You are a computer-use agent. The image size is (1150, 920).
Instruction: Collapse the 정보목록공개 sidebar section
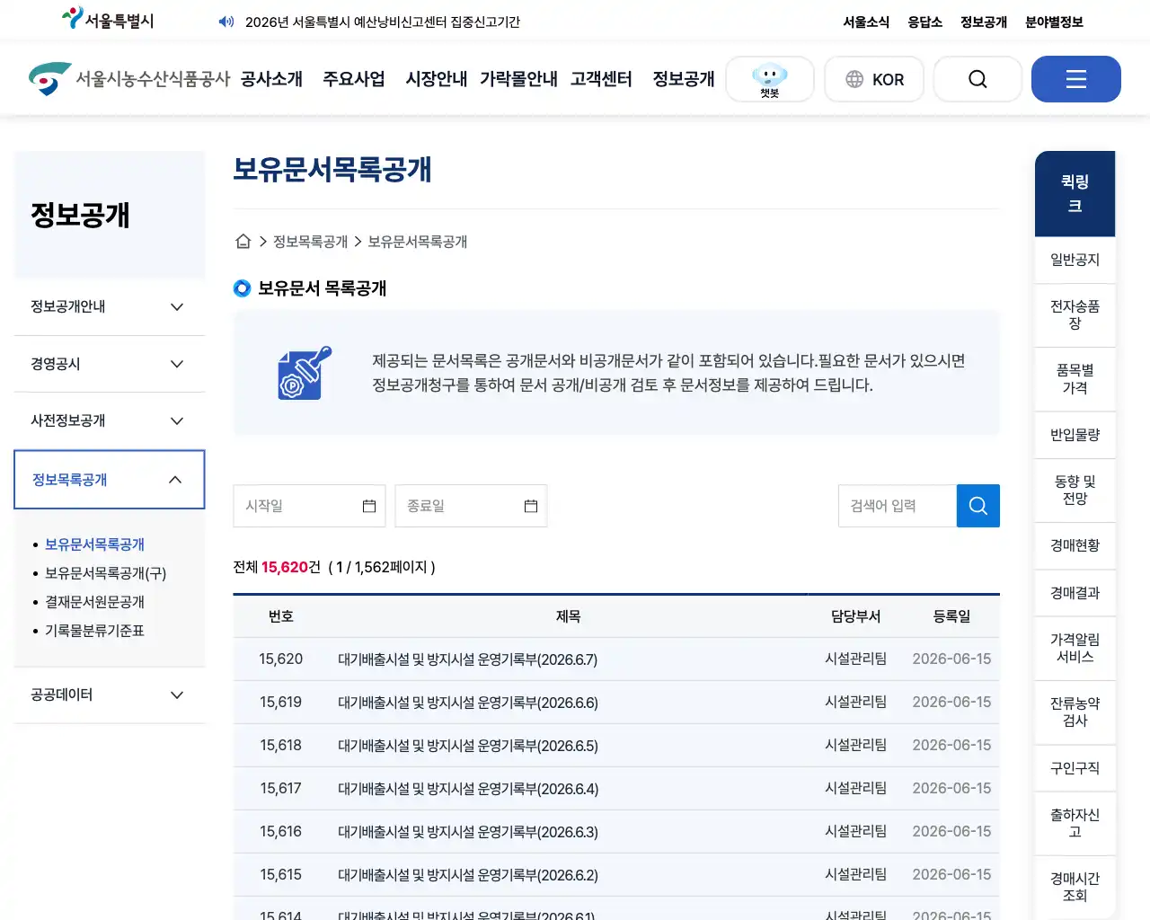tap(110, 480)
